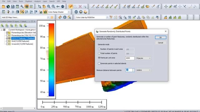Click the Zoom Out magnifier icon
The height and width of the screenshot is (112, 200).
pos(53,7)
